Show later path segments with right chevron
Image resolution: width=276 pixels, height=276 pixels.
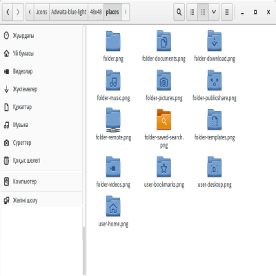coord(126,12)
